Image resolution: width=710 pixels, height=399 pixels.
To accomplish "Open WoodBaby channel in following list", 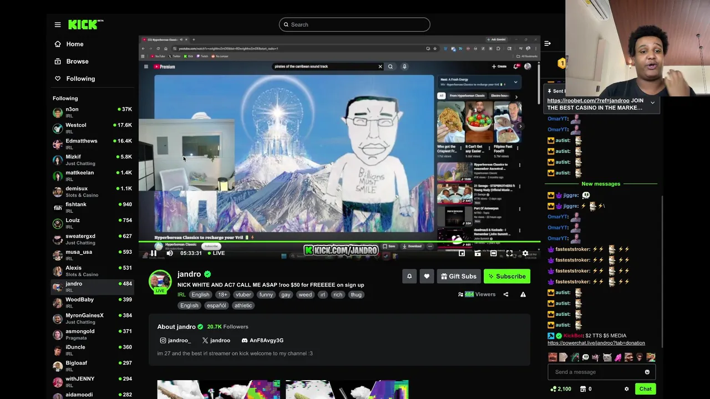I will pyautogui.click(x=93, y=303).
